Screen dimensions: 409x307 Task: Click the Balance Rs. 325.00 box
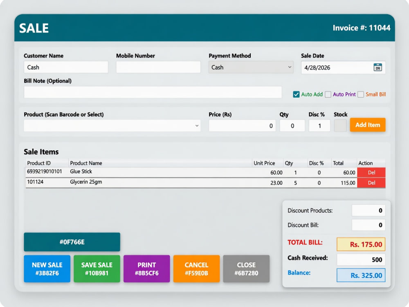(361, 275)
